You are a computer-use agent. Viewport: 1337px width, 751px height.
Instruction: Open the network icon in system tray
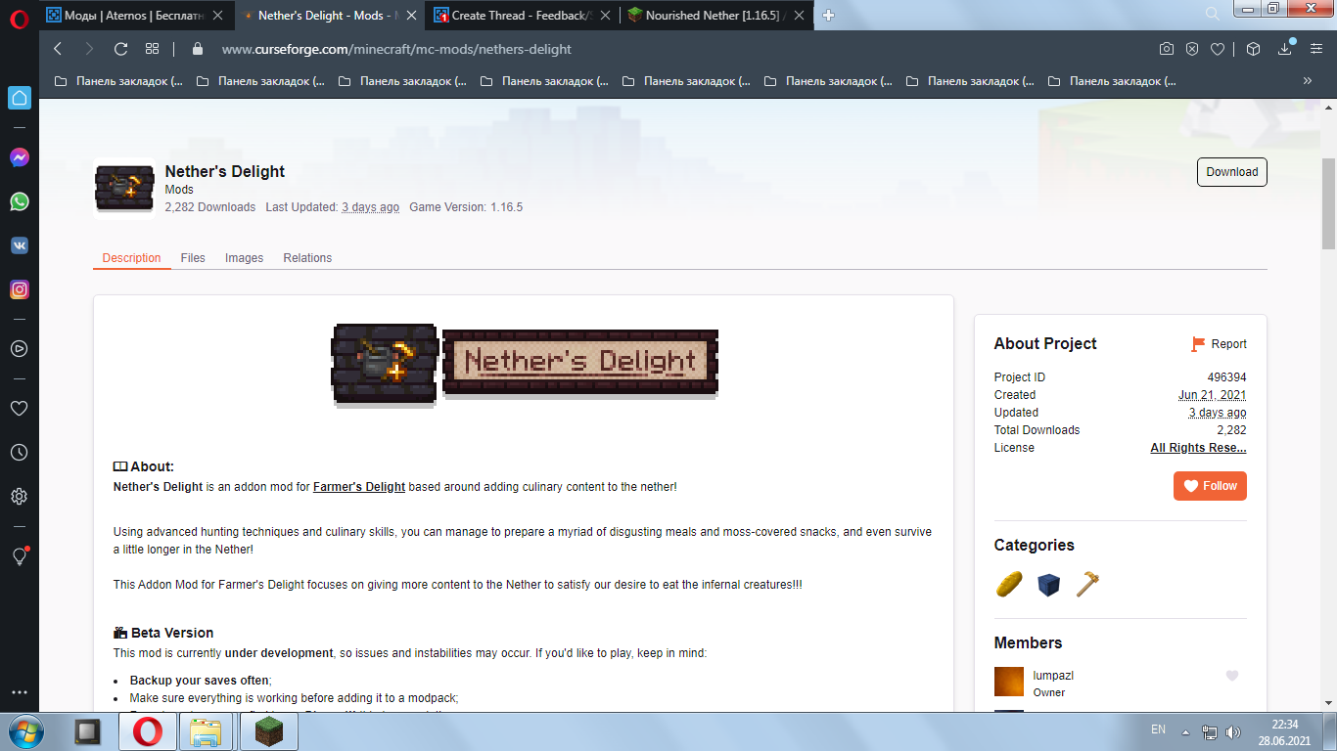(1210, 731)
